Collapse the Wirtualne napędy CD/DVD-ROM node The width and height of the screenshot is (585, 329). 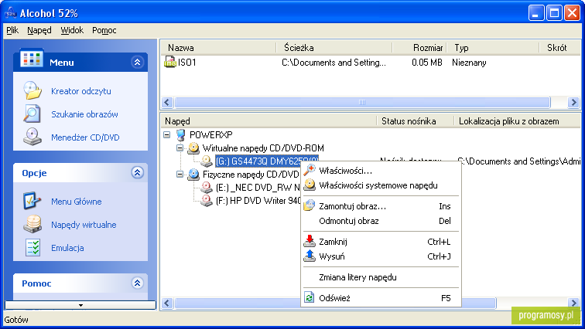pos(180,148)
